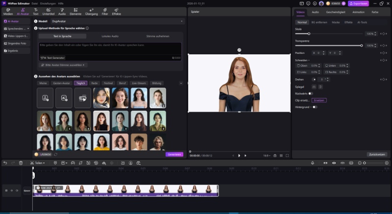The width and height of the screenshot is (392, 214).
Task: Adjust the Skala slider handle
Action: [309, 34]
